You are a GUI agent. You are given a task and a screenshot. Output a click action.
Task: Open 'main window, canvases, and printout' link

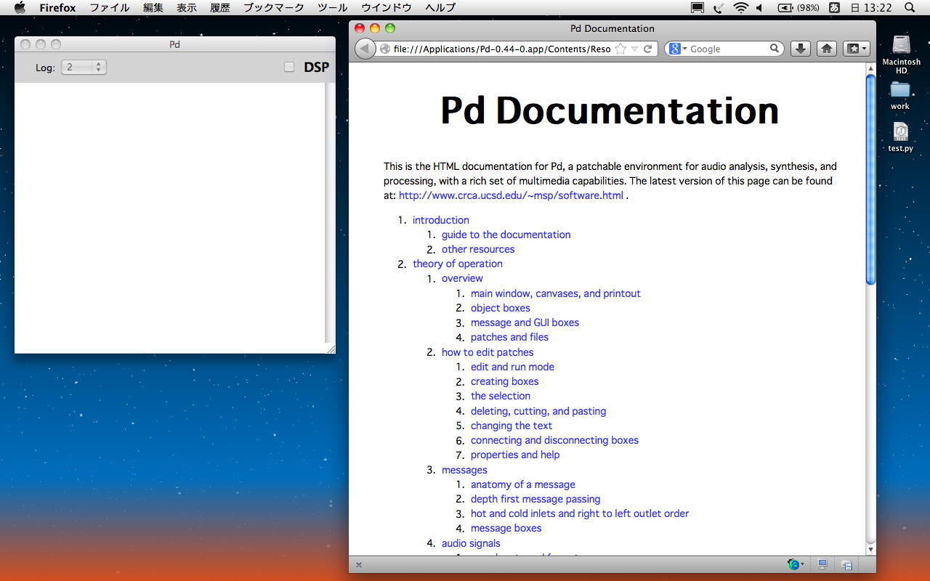coord(556,293)
